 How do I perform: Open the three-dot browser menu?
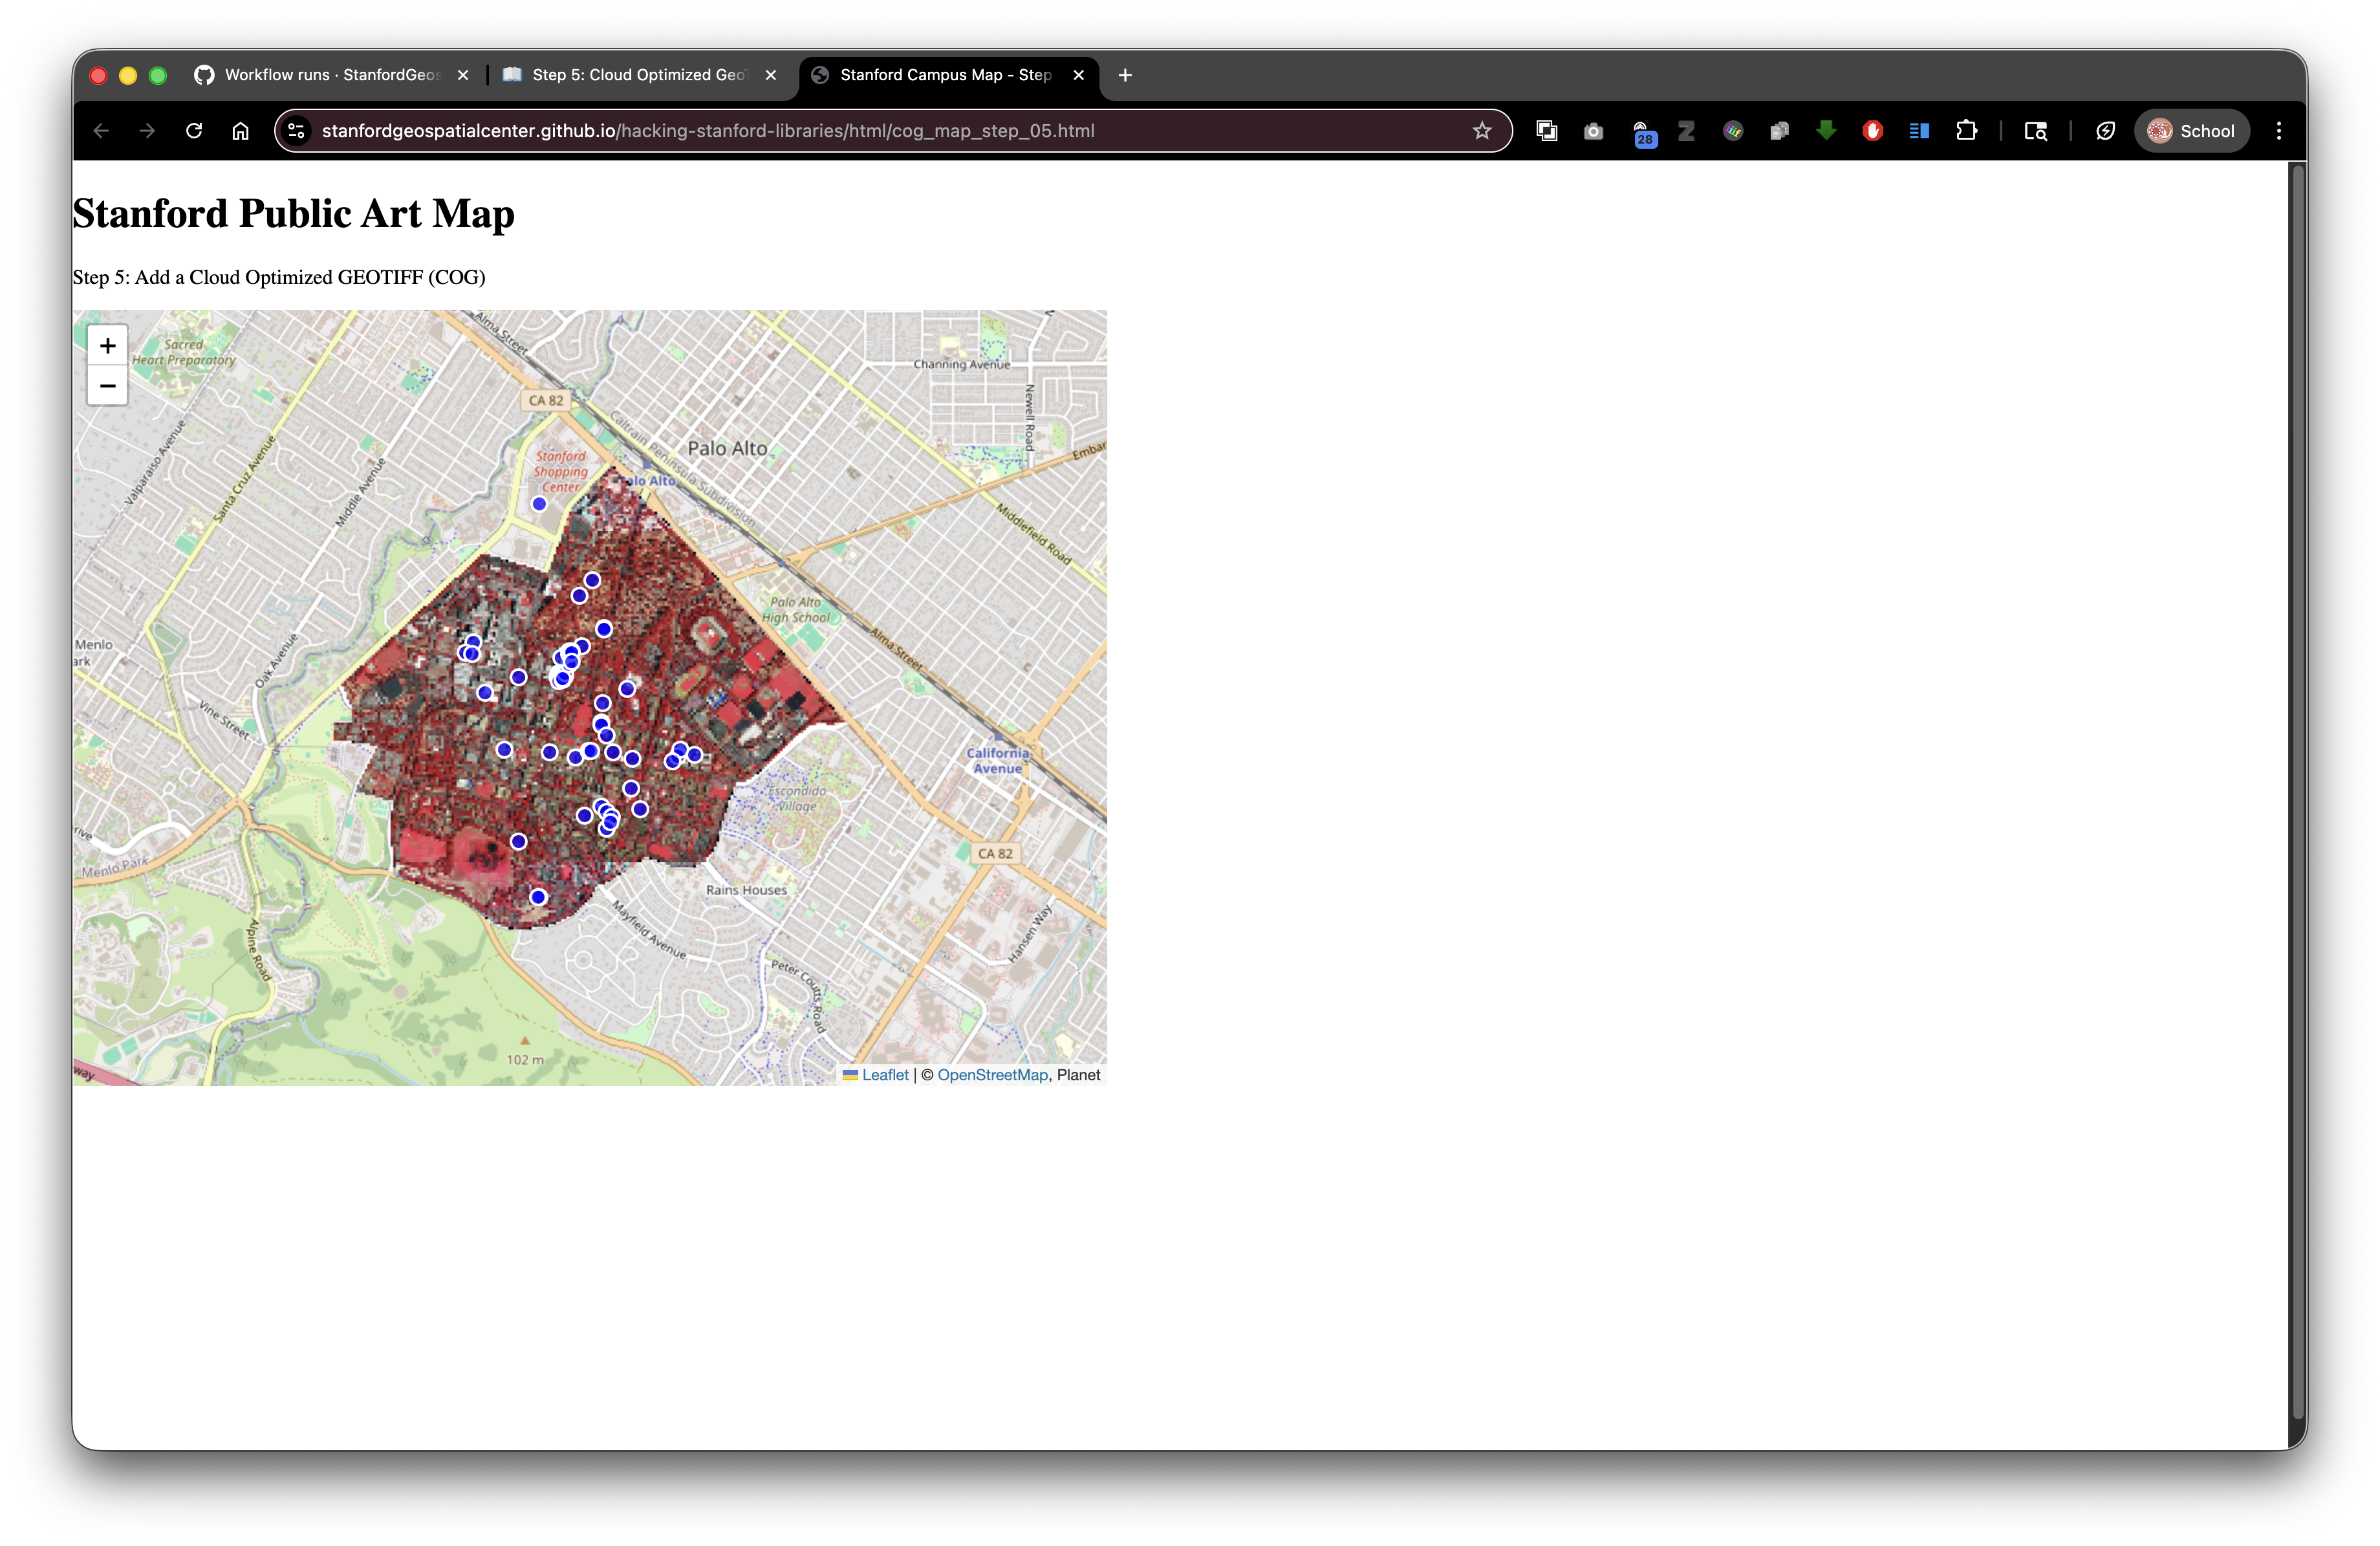(2278, 130)
